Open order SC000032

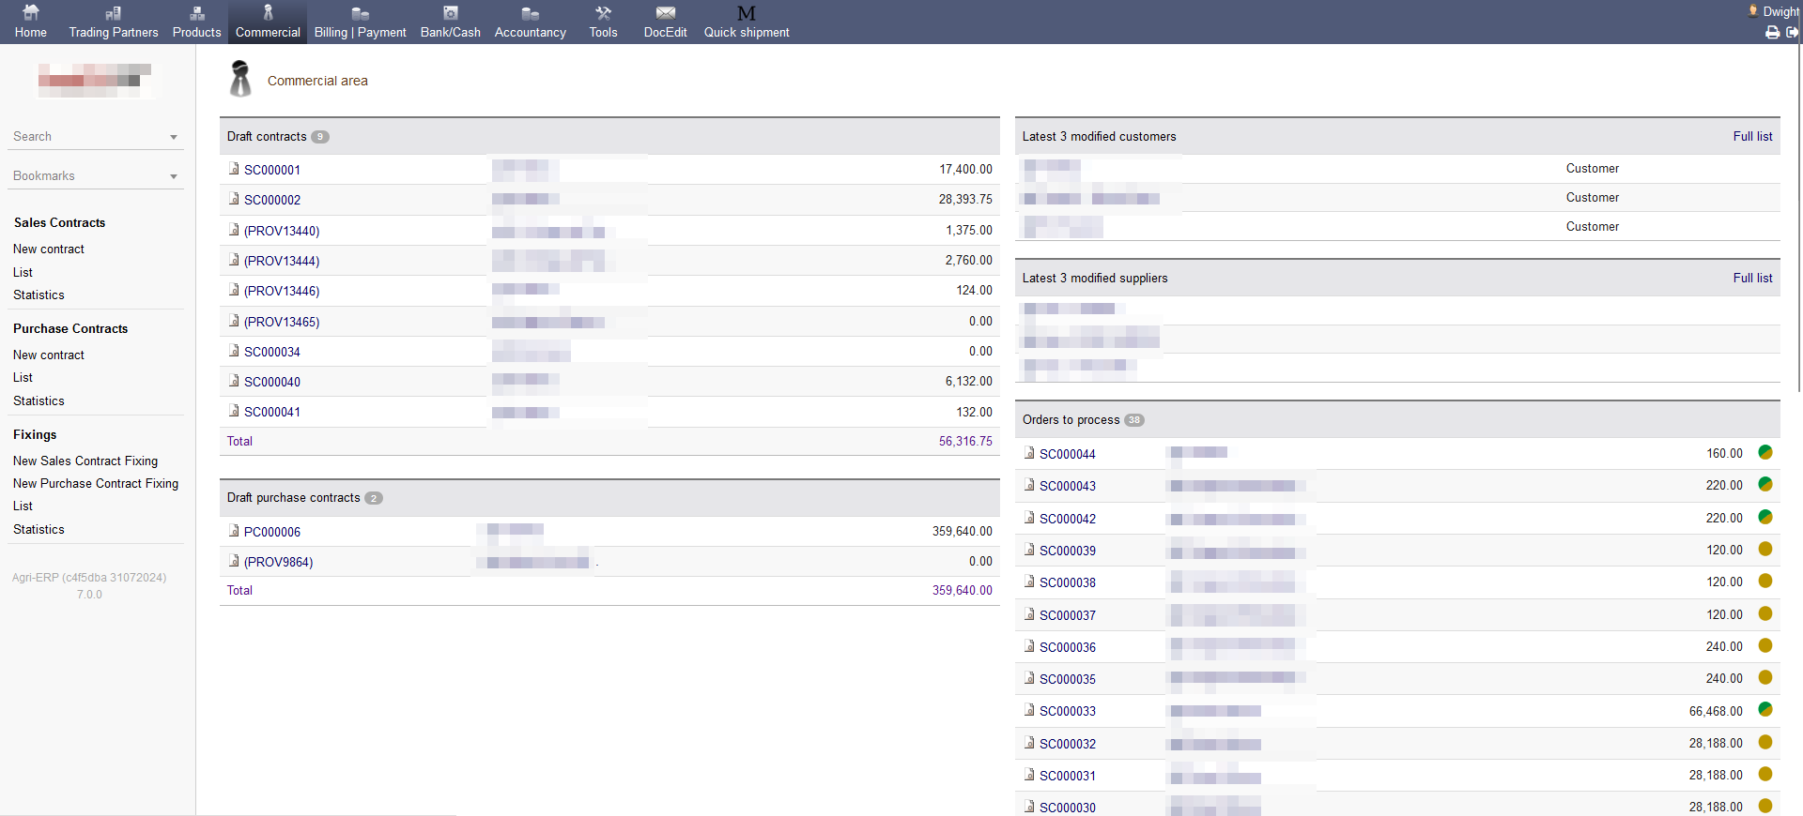(1068, 744)
